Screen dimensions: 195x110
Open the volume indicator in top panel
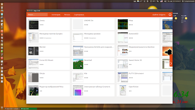(165, 1)
